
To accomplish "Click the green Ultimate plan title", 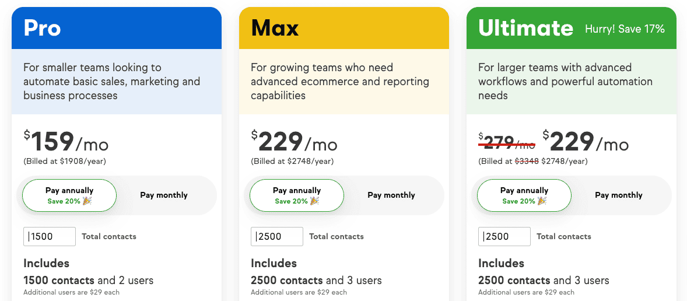I will tap(526, 29).
